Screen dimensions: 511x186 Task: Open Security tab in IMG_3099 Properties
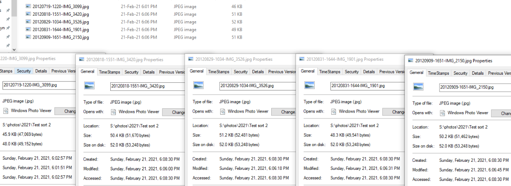coord(24,71)
